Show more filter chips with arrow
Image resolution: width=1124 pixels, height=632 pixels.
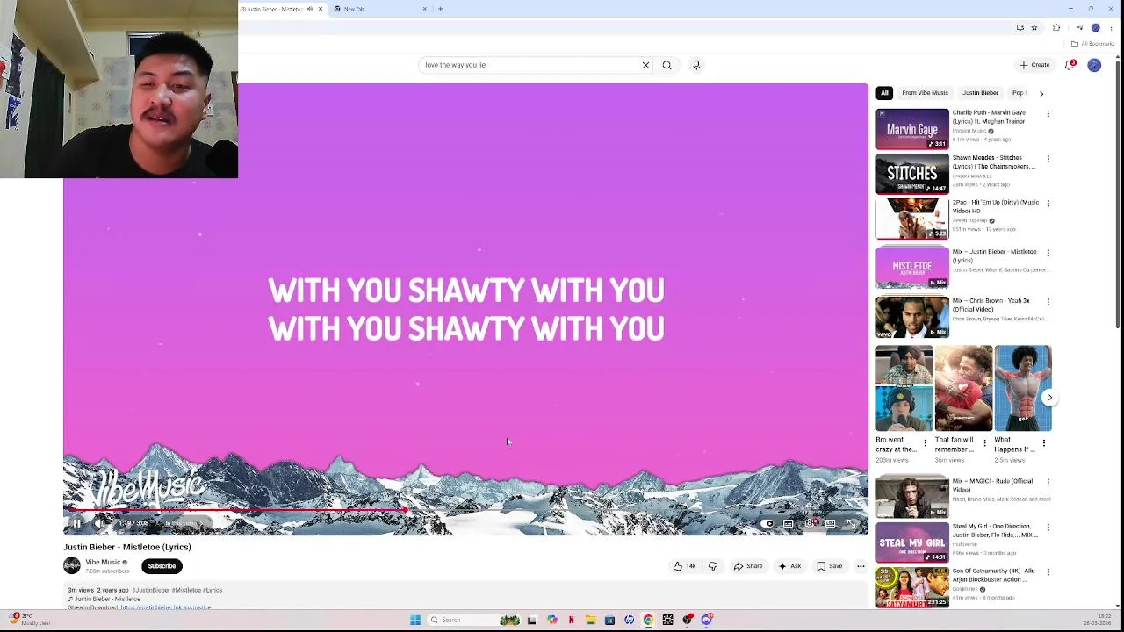[1041, 93]
